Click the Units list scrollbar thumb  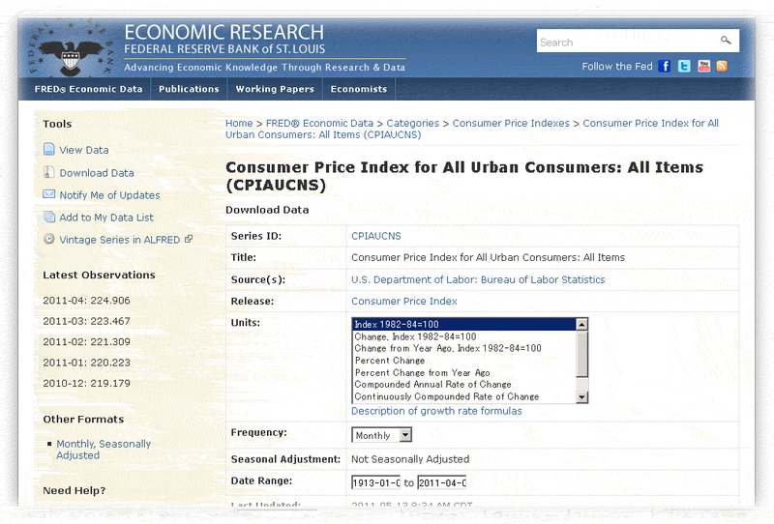[x=582, y=354]
